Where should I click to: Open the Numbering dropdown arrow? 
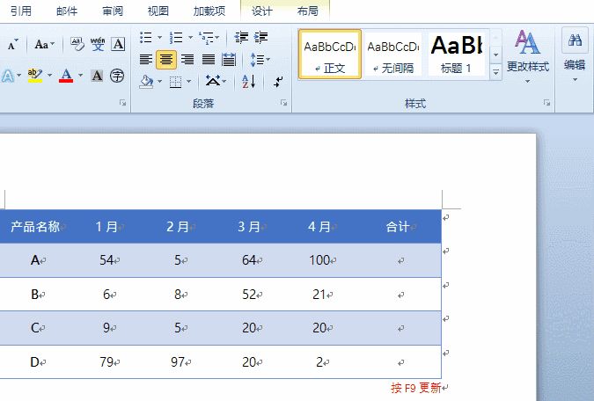[191, 38]
